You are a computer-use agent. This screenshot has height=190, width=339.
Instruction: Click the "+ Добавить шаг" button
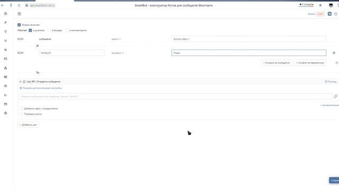click(x=28, y=125)
